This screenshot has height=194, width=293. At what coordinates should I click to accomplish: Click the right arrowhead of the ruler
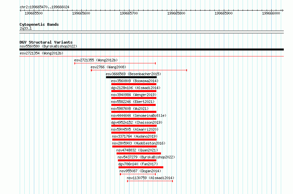(x=282, y=11)
